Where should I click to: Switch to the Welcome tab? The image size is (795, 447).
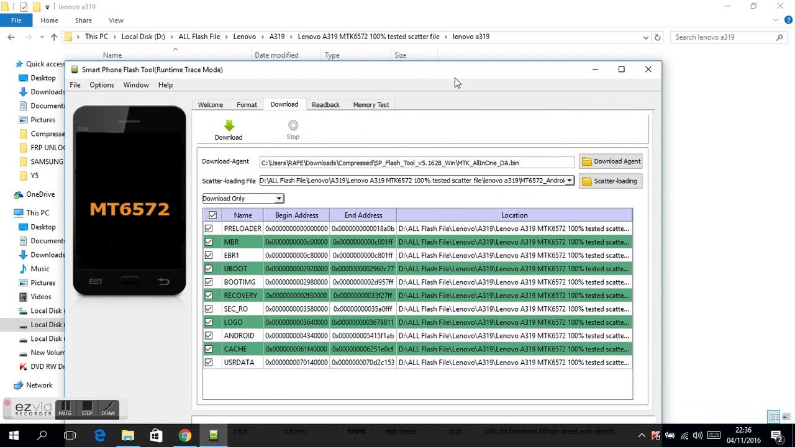tap(211, 105)
